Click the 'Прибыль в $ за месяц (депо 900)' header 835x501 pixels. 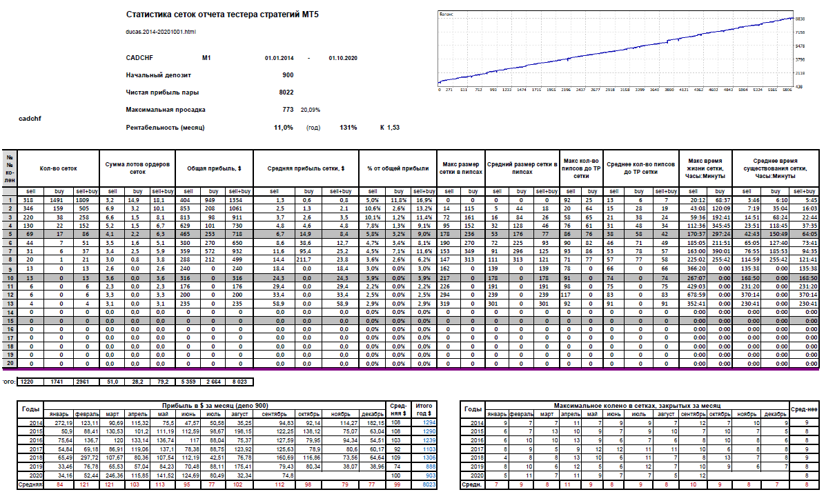[x=215, y=405]
